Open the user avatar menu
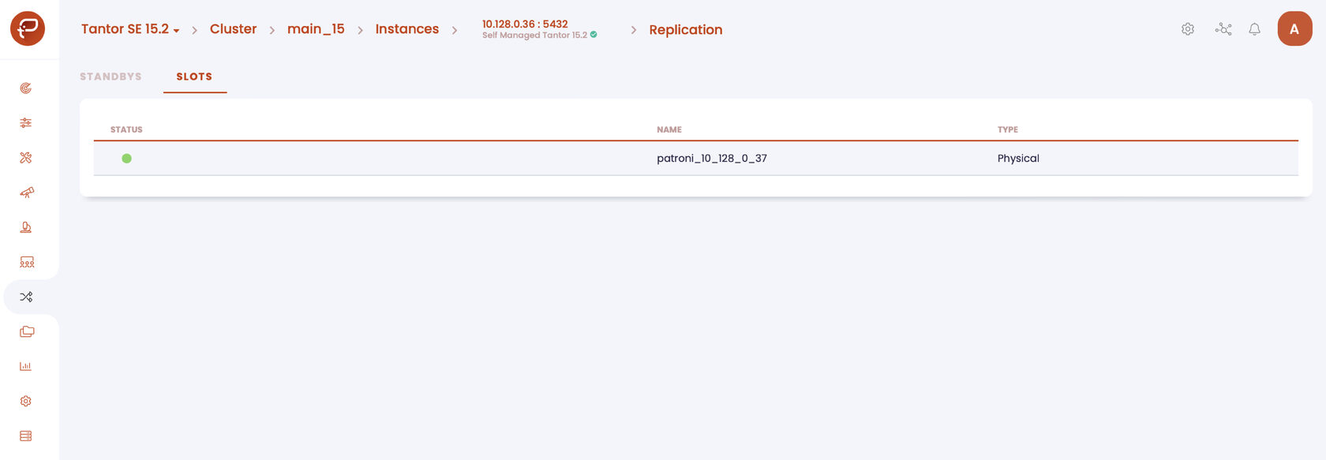This screenshot has height=460, width=1326. point(1294,28)
